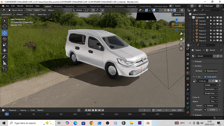
Task: Expand the Camera item in outliner
Action: point(193,21)
